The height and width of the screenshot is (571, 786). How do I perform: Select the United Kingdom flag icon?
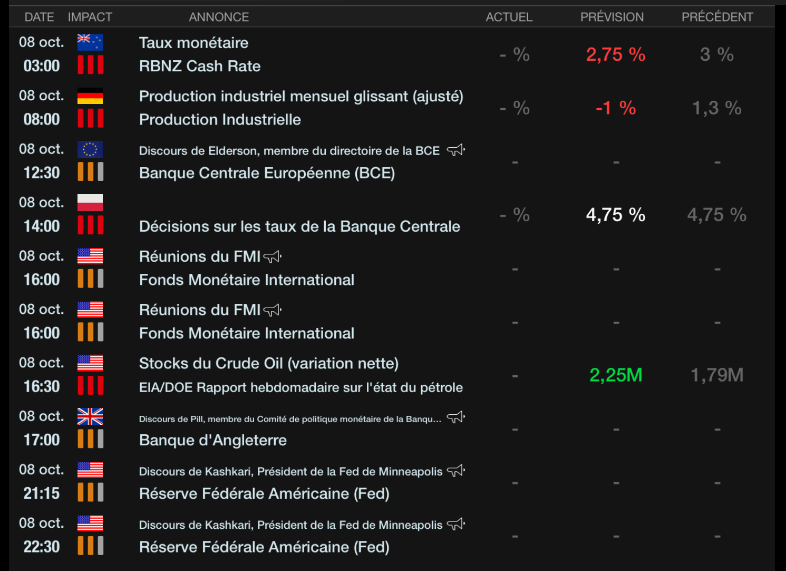90,416
